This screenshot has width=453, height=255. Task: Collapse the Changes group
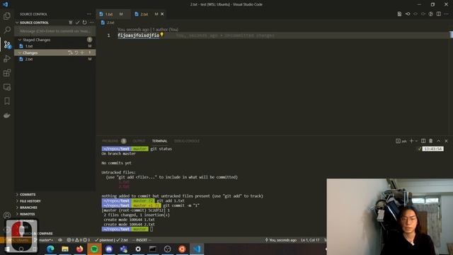(x=20, y=52)
